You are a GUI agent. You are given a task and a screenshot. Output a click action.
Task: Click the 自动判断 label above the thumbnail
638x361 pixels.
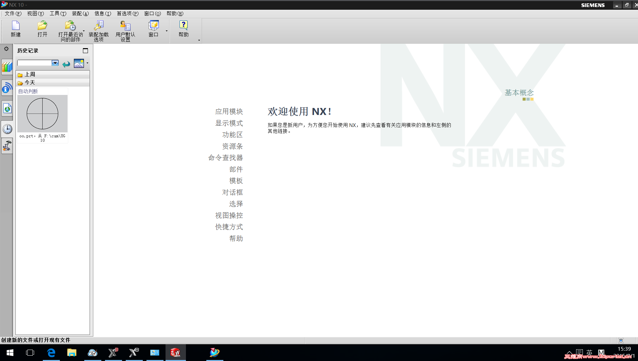[x=28, y=91]
